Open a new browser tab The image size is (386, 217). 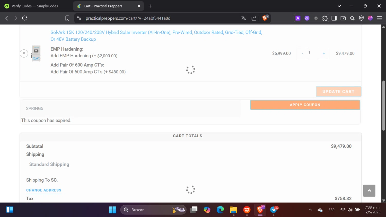tap(150, 6)
